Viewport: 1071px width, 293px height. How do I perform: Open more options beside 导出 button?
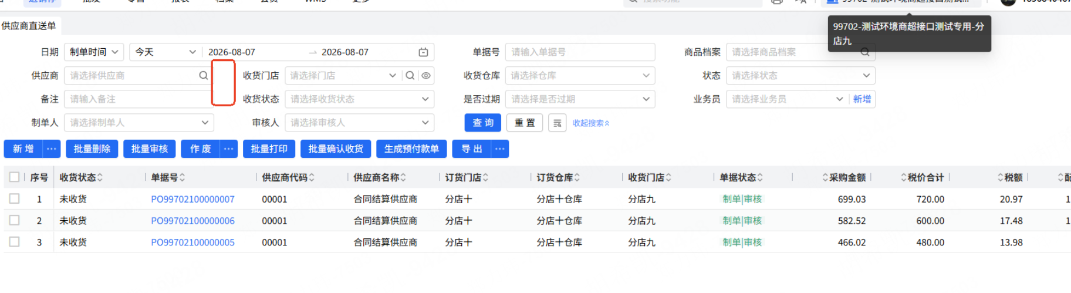click(500, 149)
